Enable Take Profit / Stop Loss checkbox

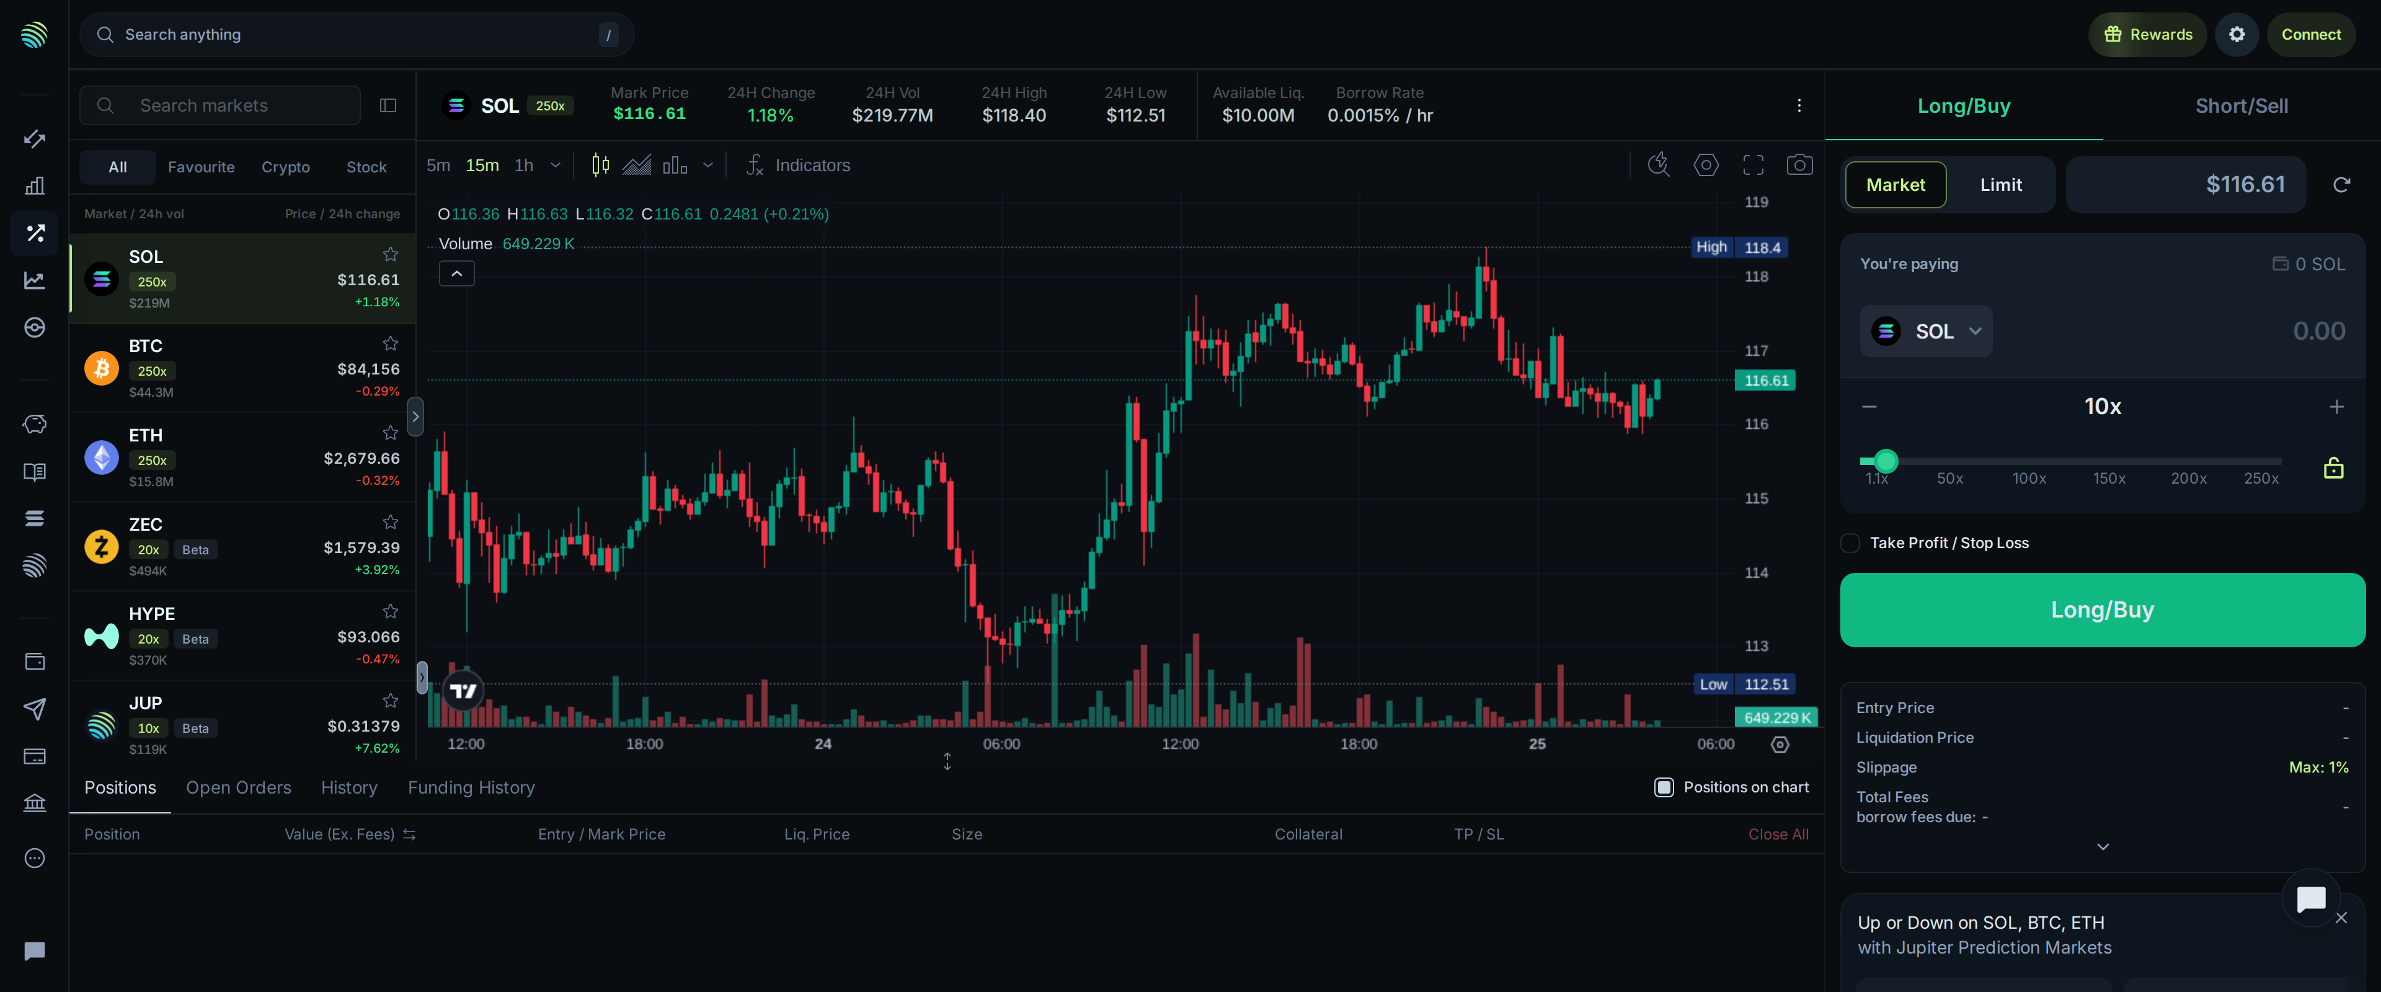tap(1850, 544)
